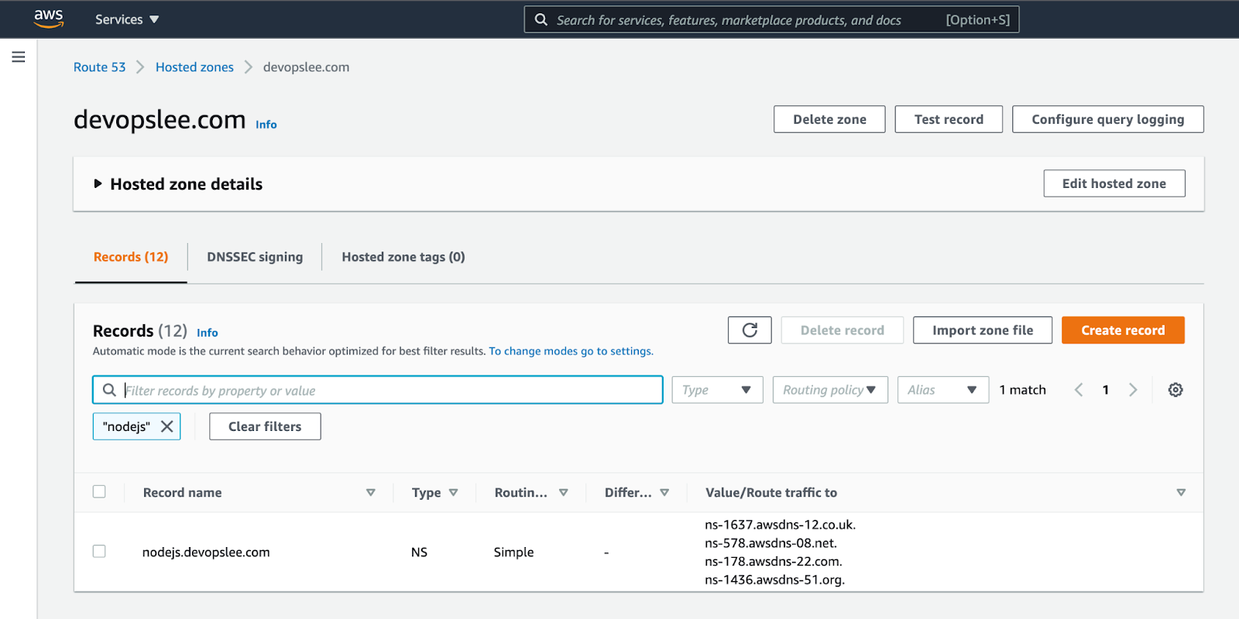Open Hosted zones breadcrumb link
1239x619 pixels.
click(x=194, y=67)
